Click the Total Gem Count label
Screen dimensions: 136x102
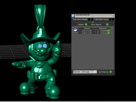pyautogui.click(x=101, y=20)
